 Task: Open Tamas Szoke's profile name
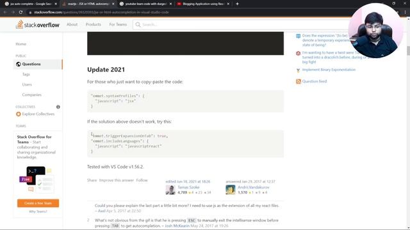click(188, 187)
